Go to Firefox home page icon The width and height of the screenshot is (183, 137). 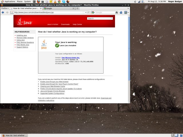(121, 12)
